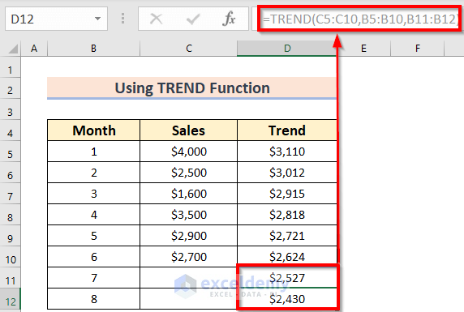This screenshot has height=312, width=464.
Task: Select Sales cell $1,600
Action: [188, 194]
